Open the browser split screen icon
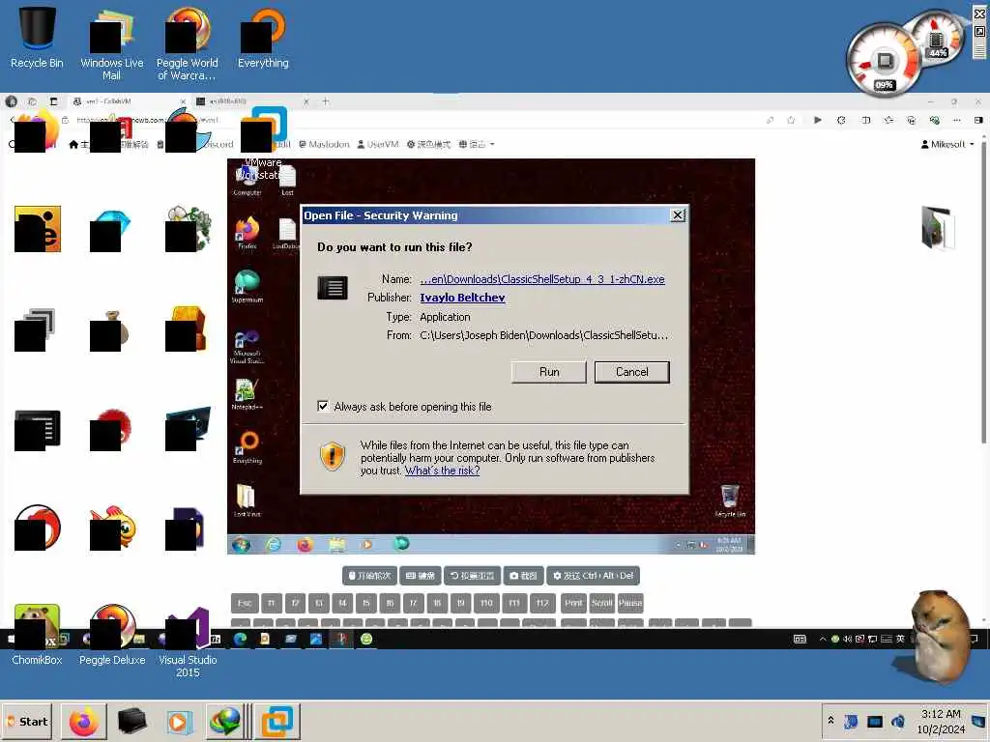 coord(865,120)
